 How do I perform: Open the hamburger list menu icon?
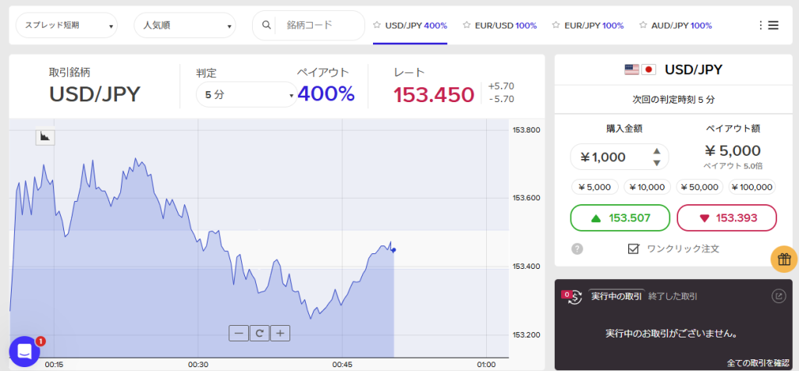pos(773,25)
